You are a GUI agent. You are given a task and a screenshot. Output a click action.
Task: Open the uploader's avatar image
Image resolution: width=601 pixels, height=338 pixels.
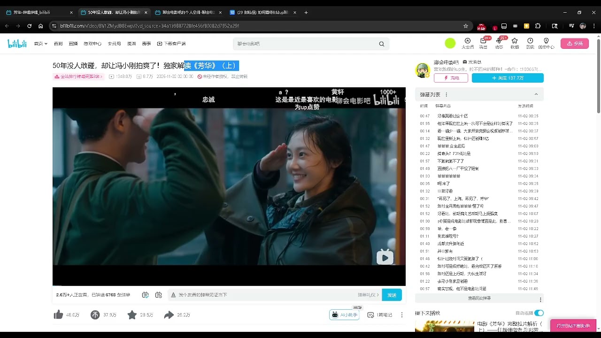[423, 70]
